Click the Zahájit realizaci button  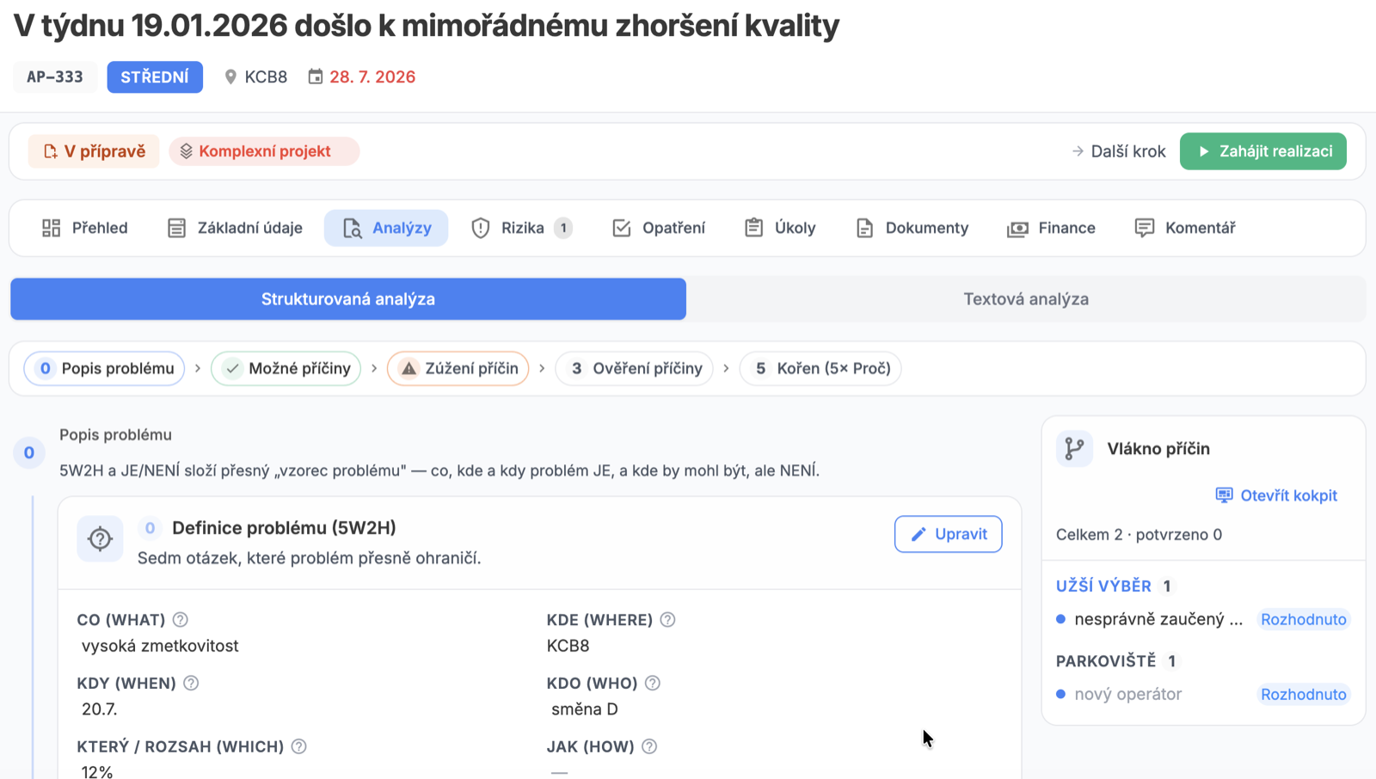coord(1263,151)
